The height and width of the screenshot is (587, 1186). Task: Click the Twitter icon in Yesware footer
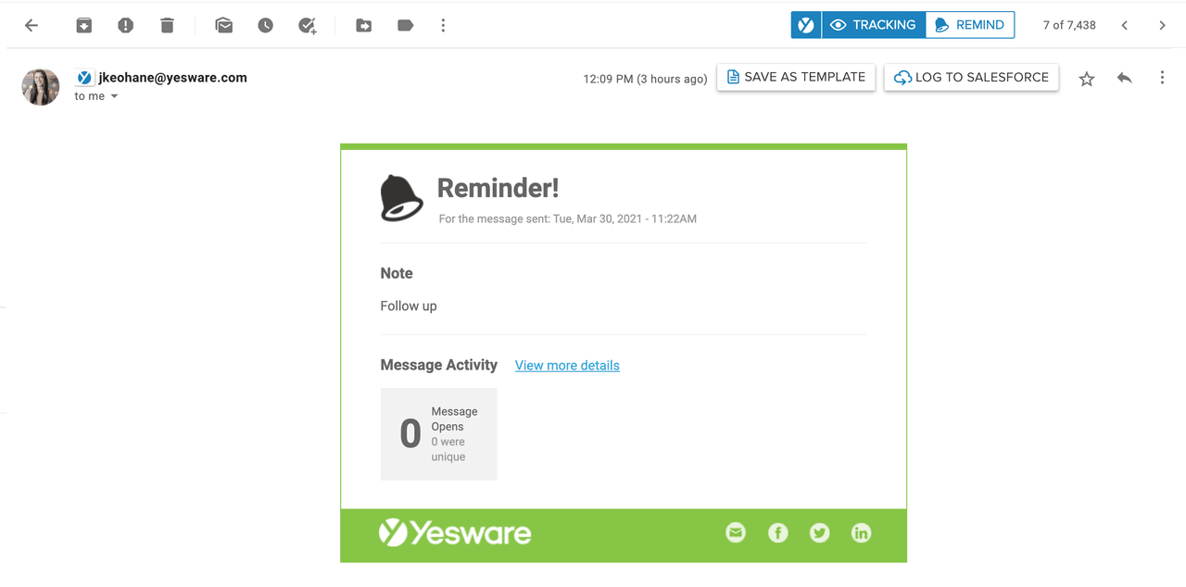point(819,532)
